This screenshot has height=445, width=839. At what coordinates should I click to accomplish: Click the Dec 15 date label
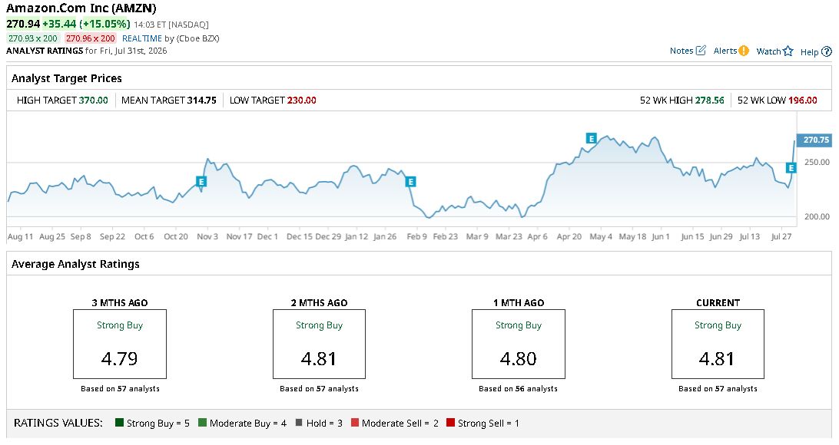pyautogui.click(x=299, y=236)
